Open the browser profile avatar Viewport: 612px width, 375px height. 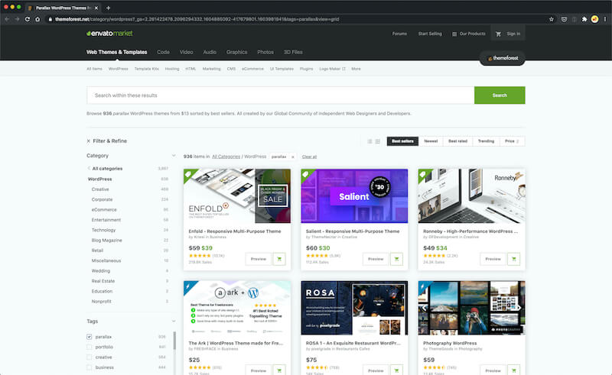click(594, 19)
